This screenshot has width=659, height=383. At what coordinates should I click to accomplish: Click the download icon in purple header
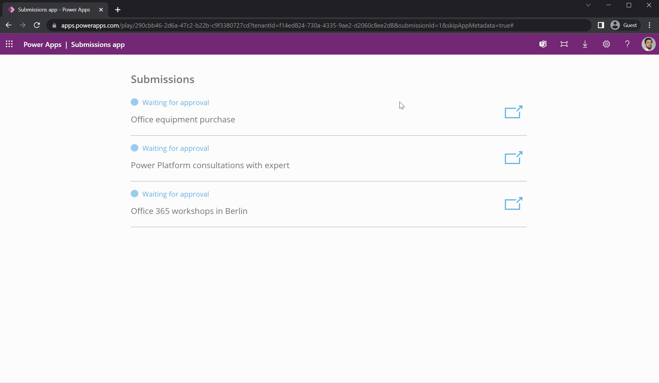point(585,44)
